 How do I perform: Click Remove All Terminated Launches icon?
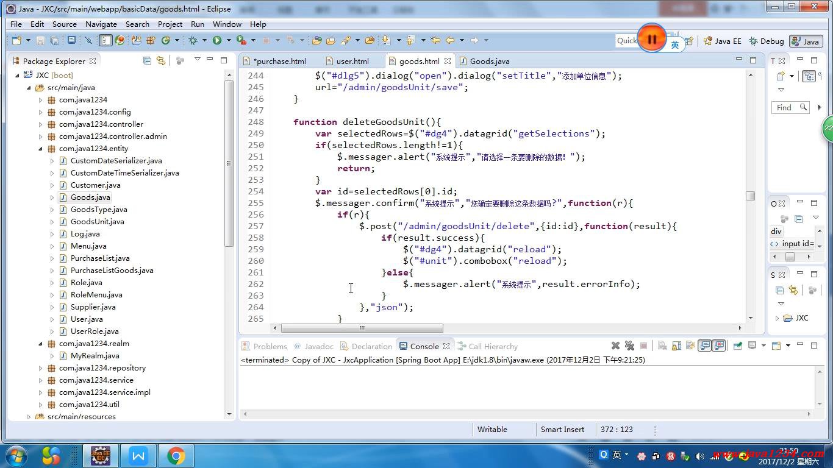click(x=629, y=346)
